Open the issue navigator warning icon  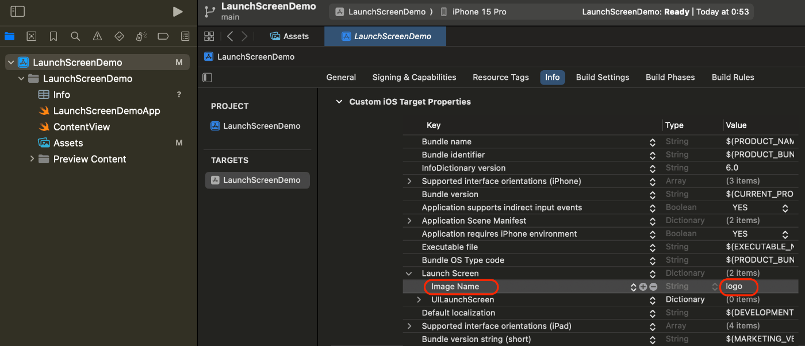coord(97,36)
